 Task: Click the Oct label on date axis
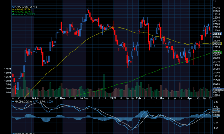point(34,98)
